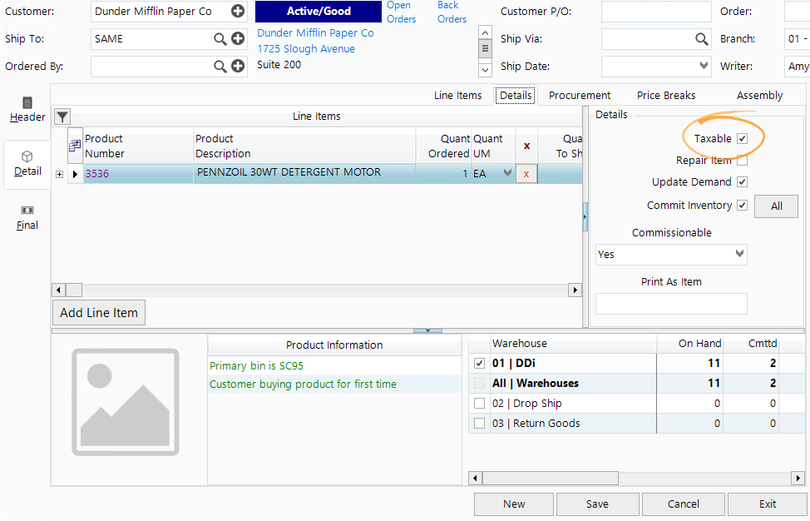Click the plus icon beside the Customer field

[238, 11]
